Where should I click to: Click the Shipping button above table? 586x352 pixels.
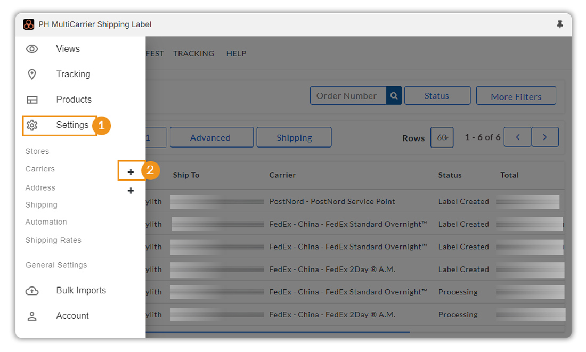294,137
